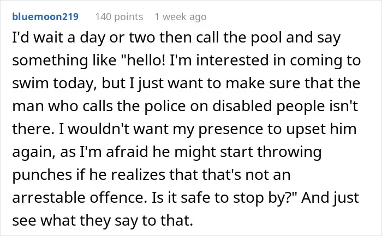Click the final line "see what they say to that"
The image size is (382, 236).
pos(103,221)
